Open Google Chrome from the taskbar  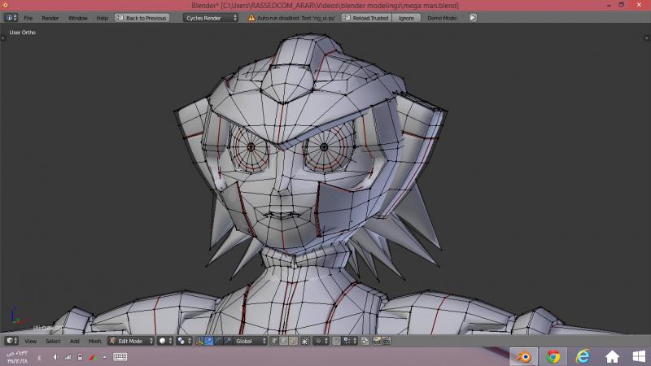pos(553,356)
